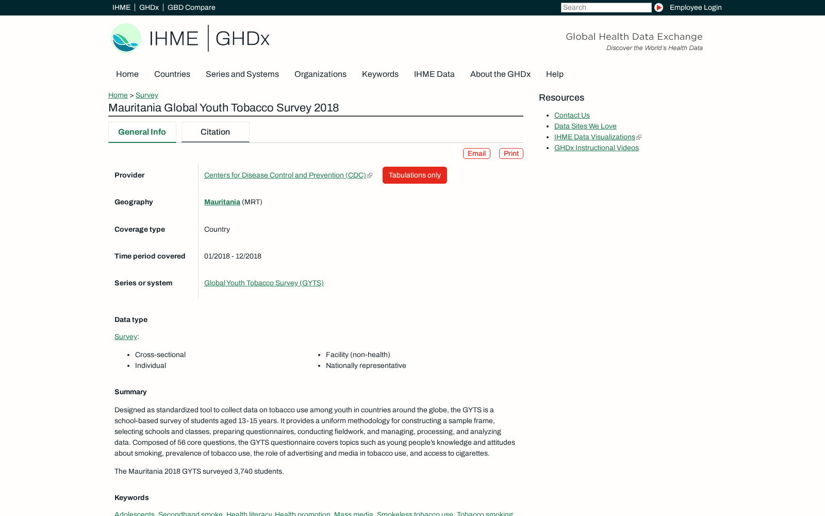
Task: Open the Help menu item
Action: pyautogui.click(x=555, y=74)
